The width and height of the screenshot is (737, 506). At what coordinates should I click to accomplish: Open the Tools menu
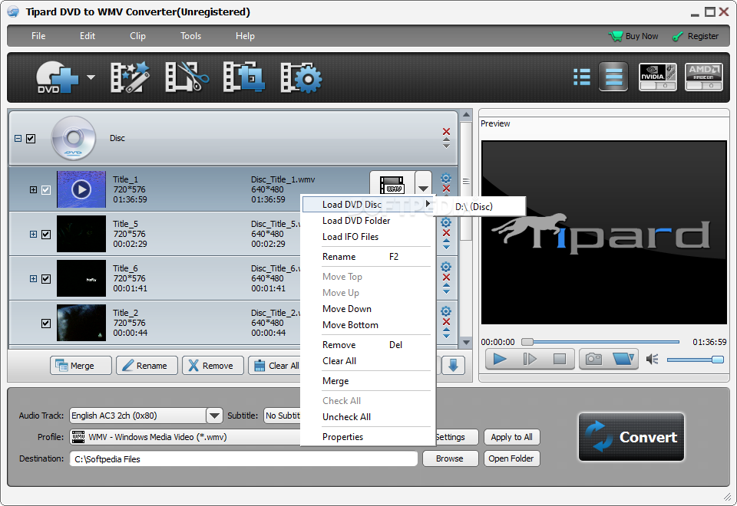coord(191,36)
